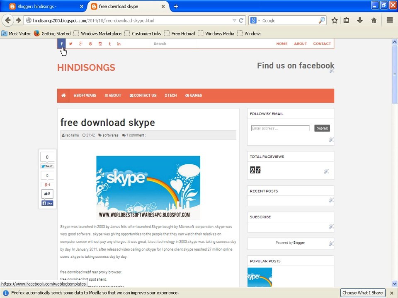The image size is (398, 298).
Task: Click the HINDISONGS site title
Action: (x=86, y=67)
